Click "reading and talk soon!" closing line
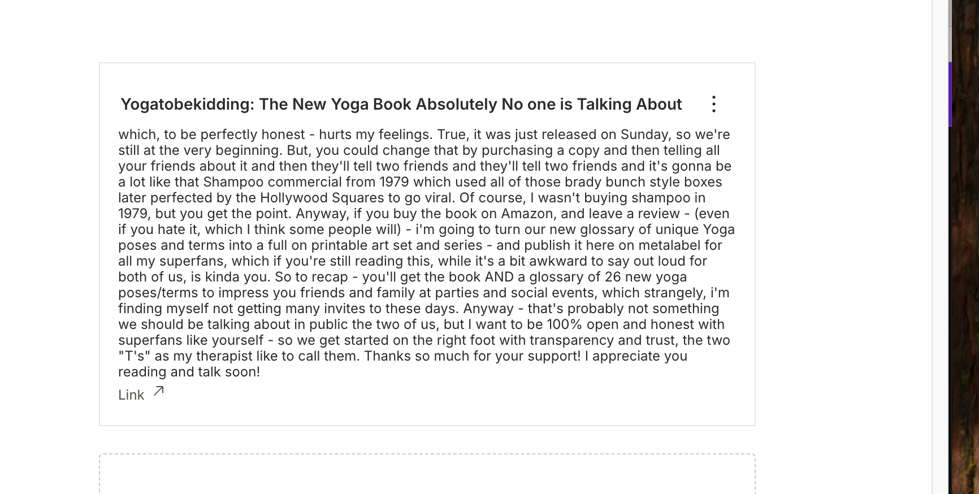This screenshot has width=979, height=494. (189, 372)
